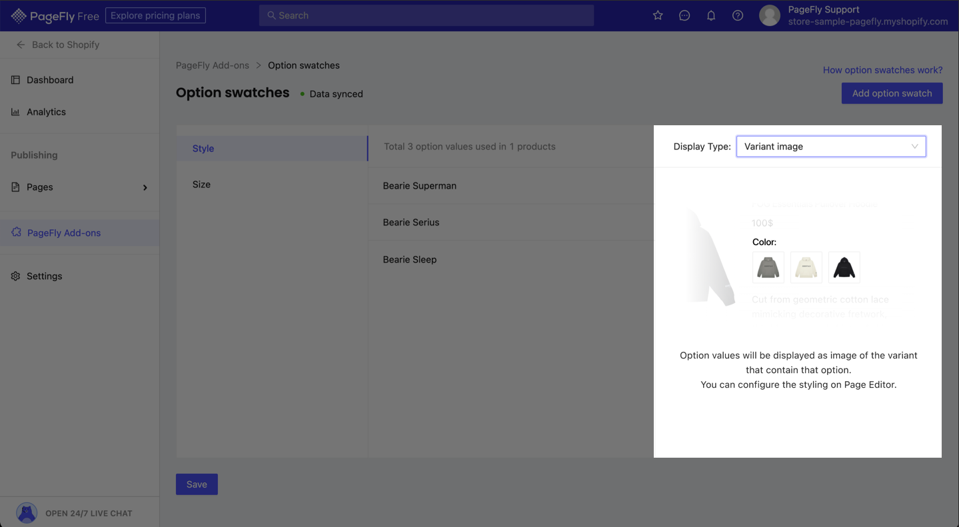959x527 pixels.
Task: Click the star favorites icon in header
Action: point(658,15)
